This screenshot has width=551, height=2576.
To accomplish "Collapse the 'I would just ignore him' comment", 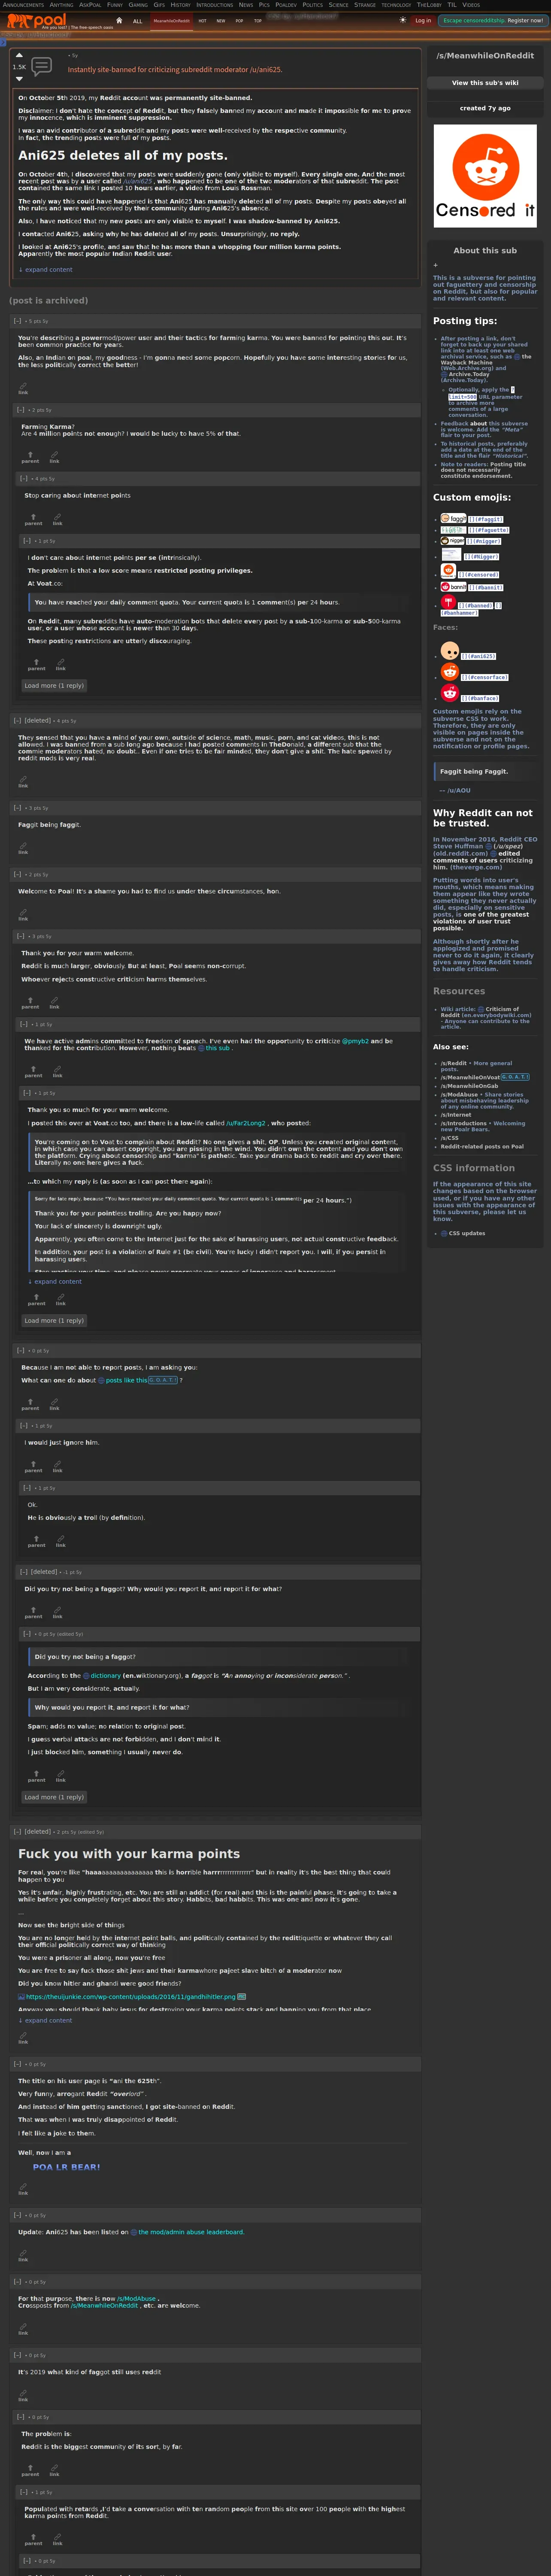I will [23, 1425].
